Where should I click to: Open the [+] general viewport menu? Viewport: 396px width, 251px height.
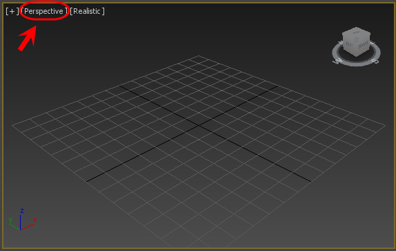pyautogui.click(x=12, y=11)
